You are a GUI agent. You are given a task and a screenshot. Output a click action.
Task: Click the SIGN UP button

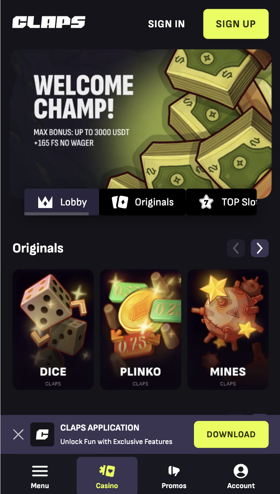coord(236,24)
